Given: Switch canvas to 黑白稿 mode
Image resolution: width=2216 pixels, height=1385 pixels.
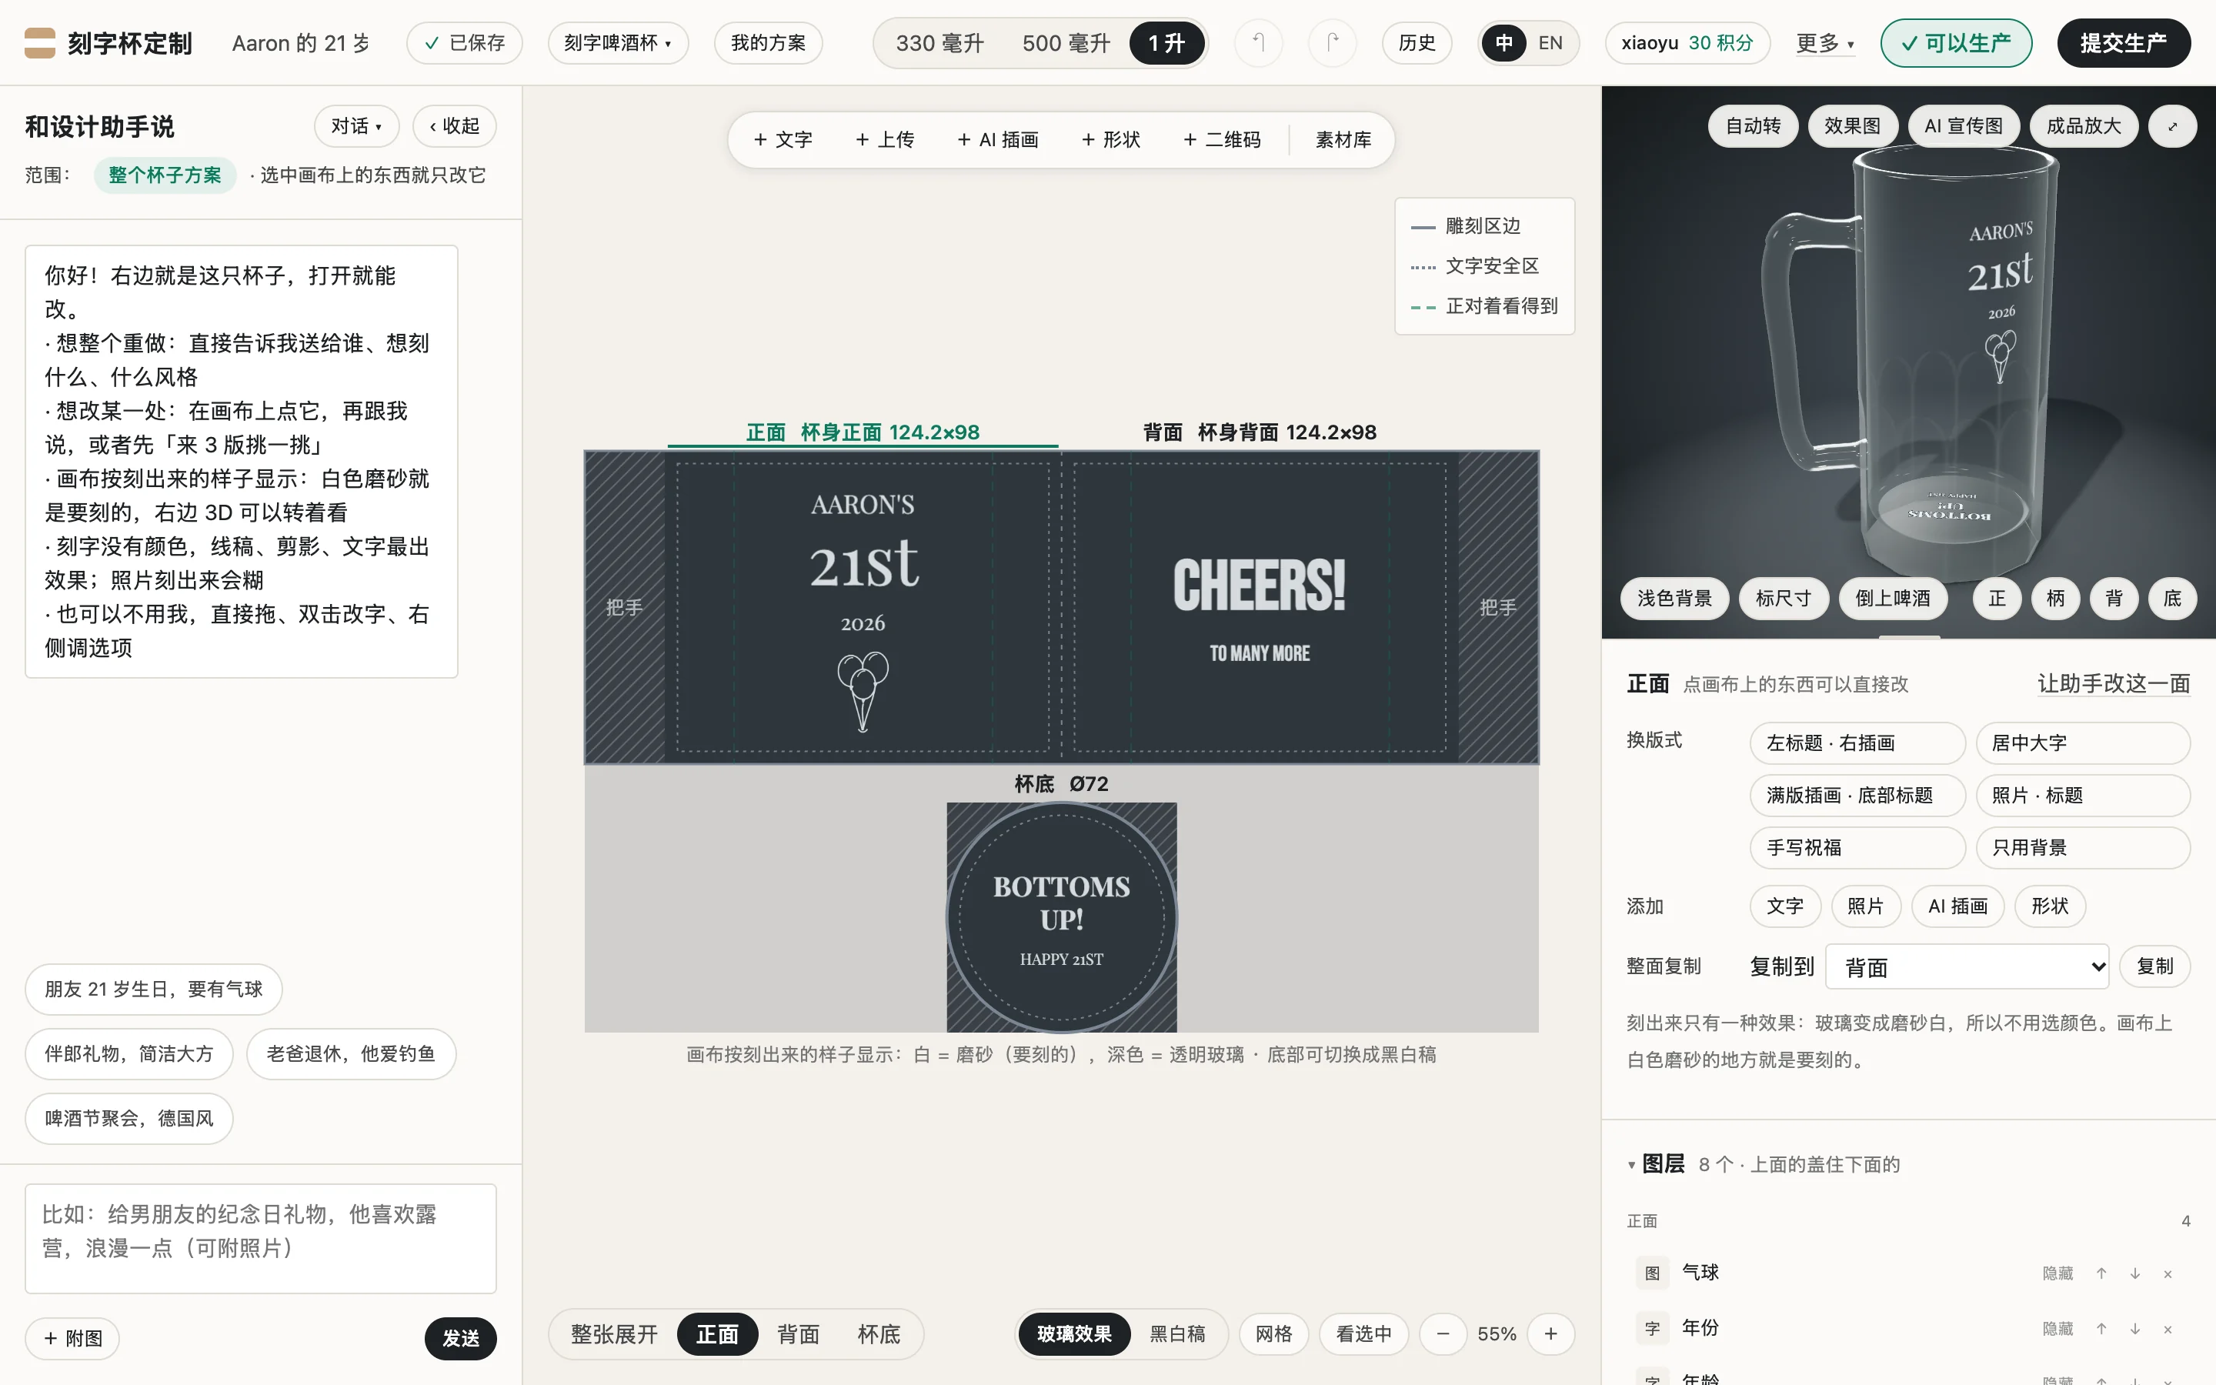Looking at the screenshot, I should pos(1176,1333).
